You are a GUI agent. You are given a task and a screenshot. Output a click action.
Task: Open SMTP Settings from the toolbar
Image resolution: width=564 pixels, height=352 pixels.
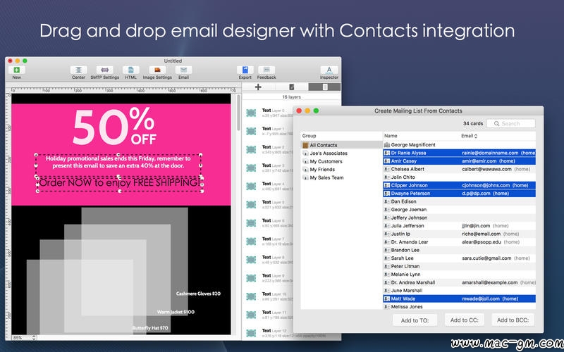click(104, 70)
